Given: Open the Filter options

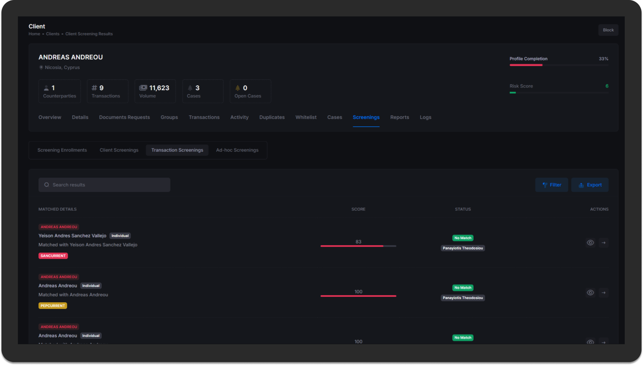Looking at the screenshot, I should point(551,185).
